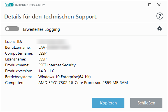Click the Erweitertes Logging label text
The width and height of the screenshot is (168, 112).
(41, 29)
